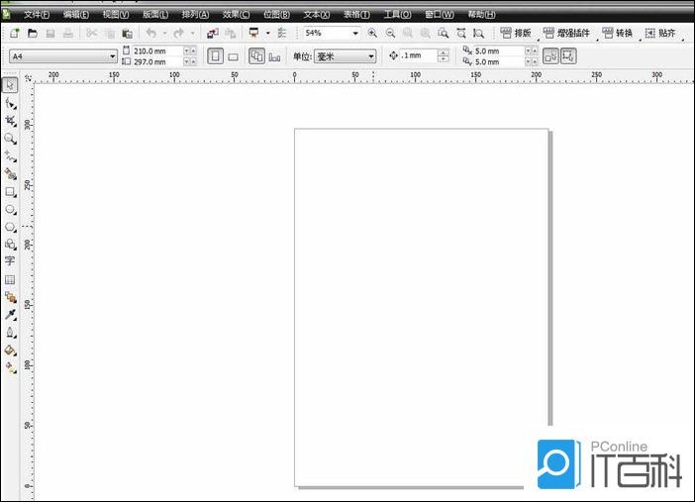Screen dimensions: 695x502
Task: Open the 位图(B) menu
Action: (x=276, y=15)
